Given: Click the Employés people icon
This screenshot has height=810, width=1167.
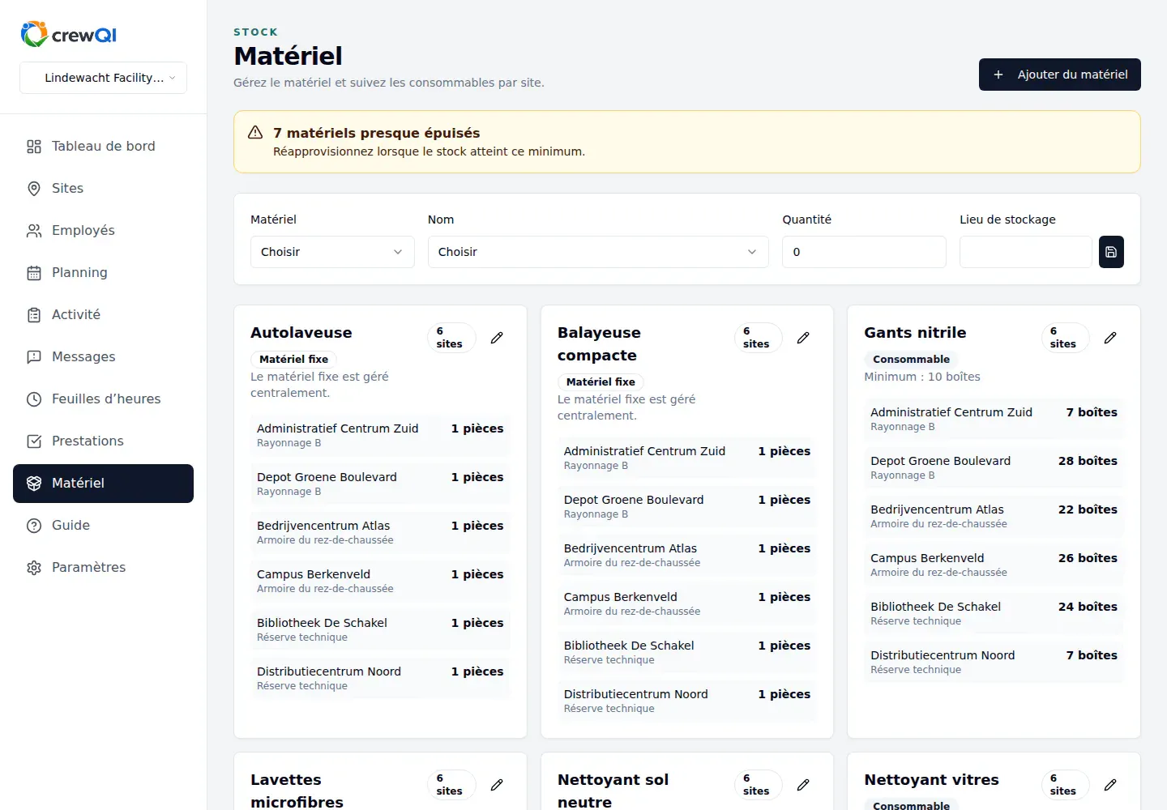Looking at the screenshot, I should (x=34, y=231).
